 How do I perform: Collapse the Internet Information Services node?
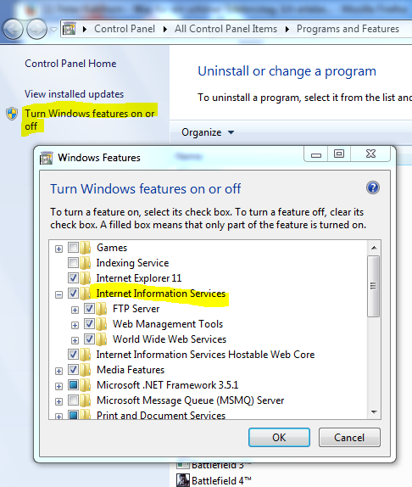point(58,294)
